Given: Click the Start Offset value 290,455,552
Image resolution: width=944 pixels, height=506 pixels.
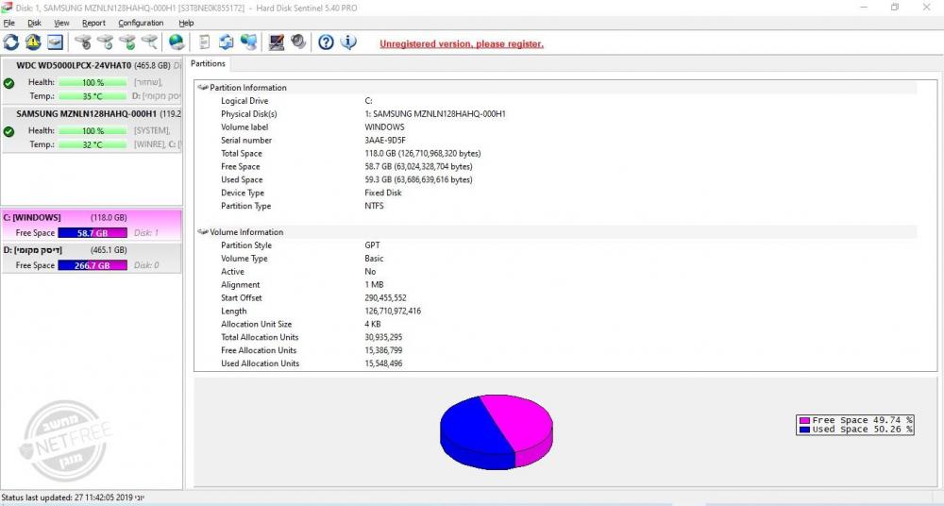Looking at the screenshot, I should tap(385, 298).
